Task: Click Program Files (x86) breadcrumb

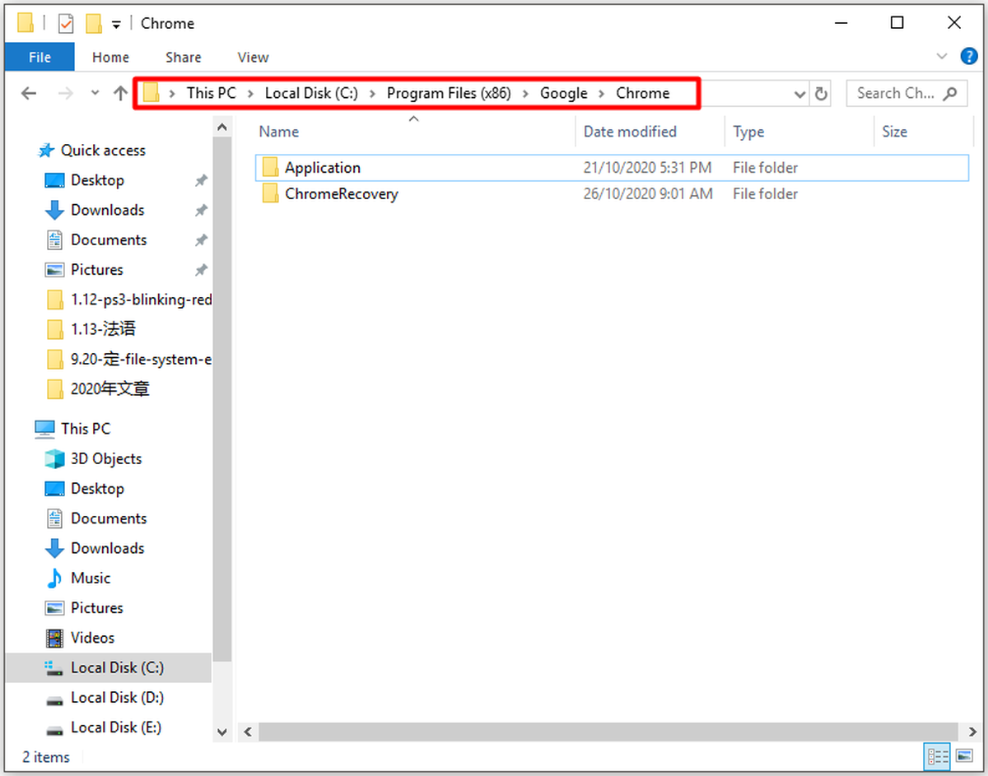Action: click(x=449, y=93)
